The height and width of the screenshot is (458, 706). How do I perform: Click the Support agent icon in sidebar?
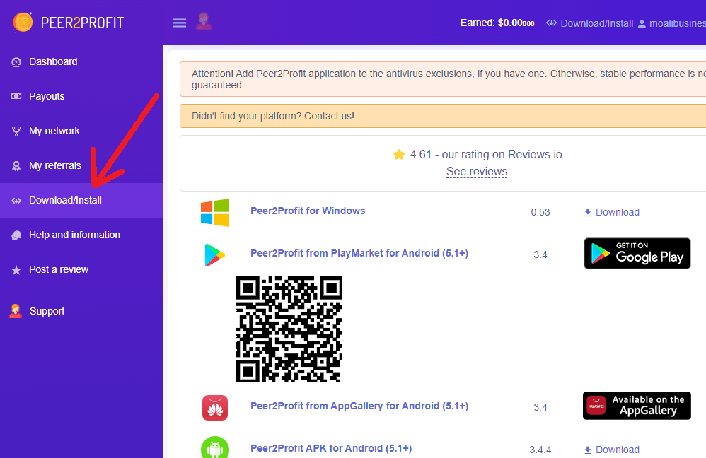click(16, 311)
